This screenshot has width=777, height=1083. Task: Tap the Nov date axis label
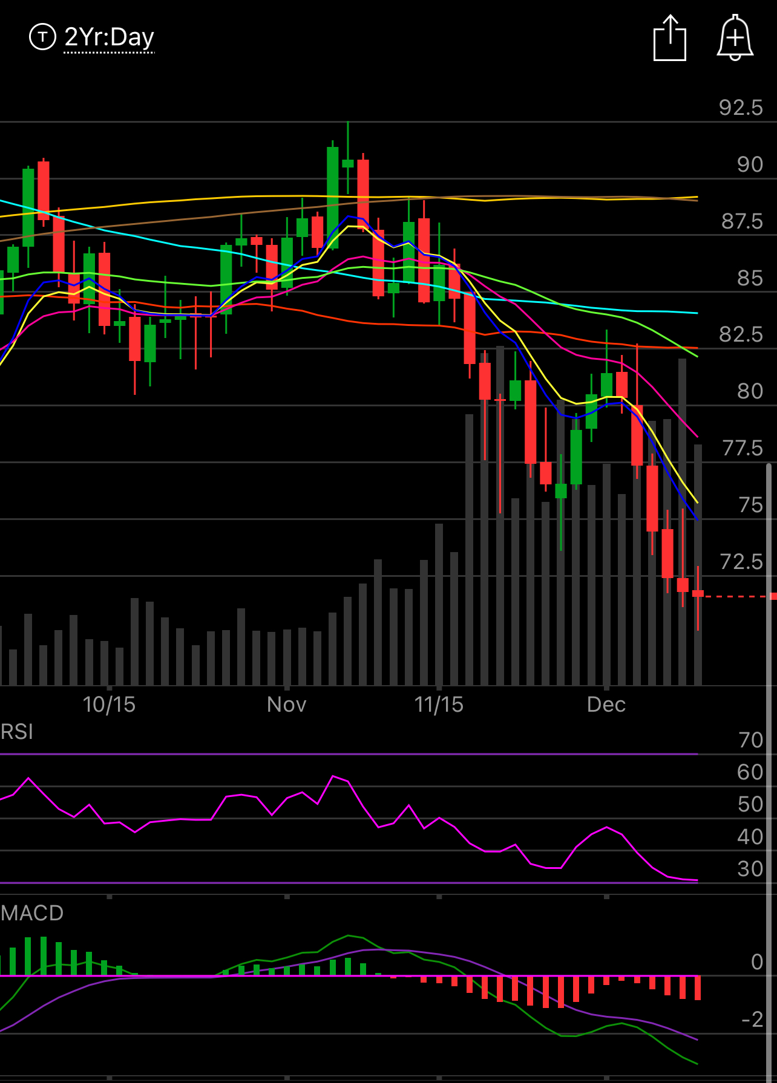click(x=287, y=704)
